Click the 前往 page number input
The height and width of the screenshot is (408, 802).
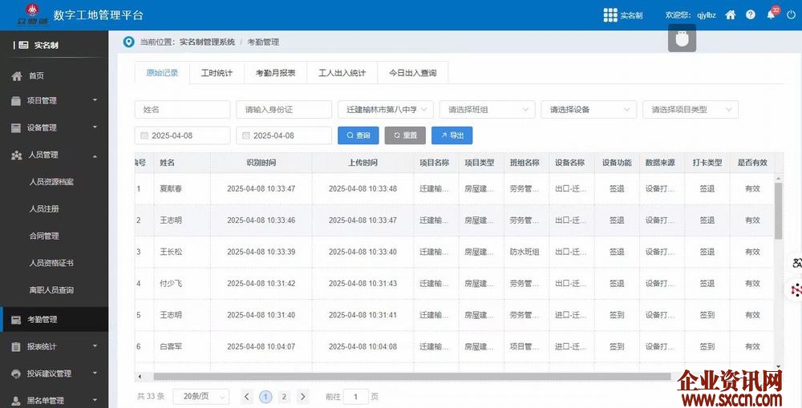(x=355, y=396)
